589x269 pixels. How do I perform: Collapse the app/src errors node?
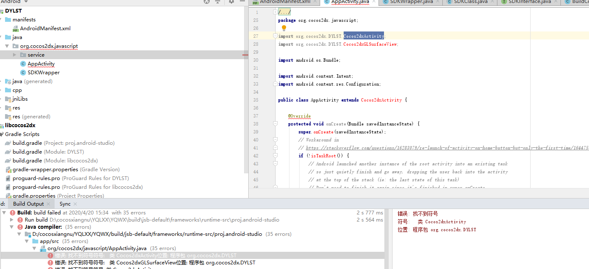[27, 241]
